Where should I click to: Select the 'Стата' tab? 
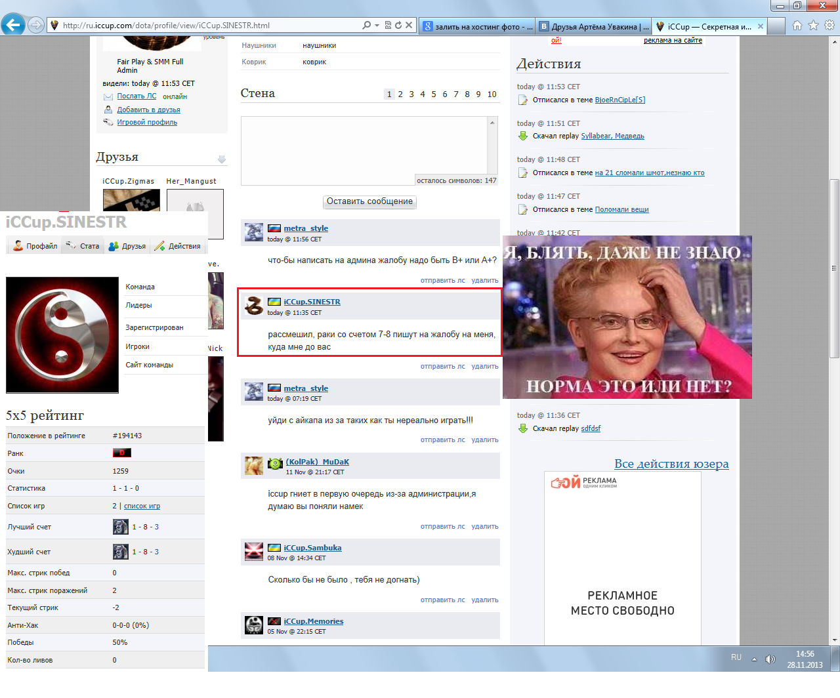coord(82,246)
